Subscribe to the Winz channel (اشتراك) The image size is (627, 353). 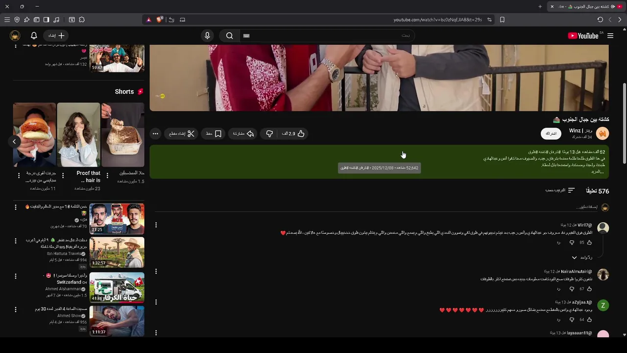tap(551, 134)
